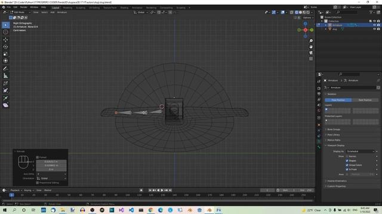Screen dimensions: 382x214
Task: Open the Windows Start menu
Action: click(x=4, y=210)
